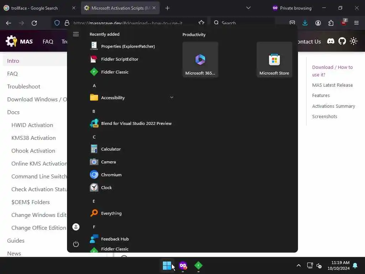
Task: Jump to letter B section header
Action: coord(94,111)
